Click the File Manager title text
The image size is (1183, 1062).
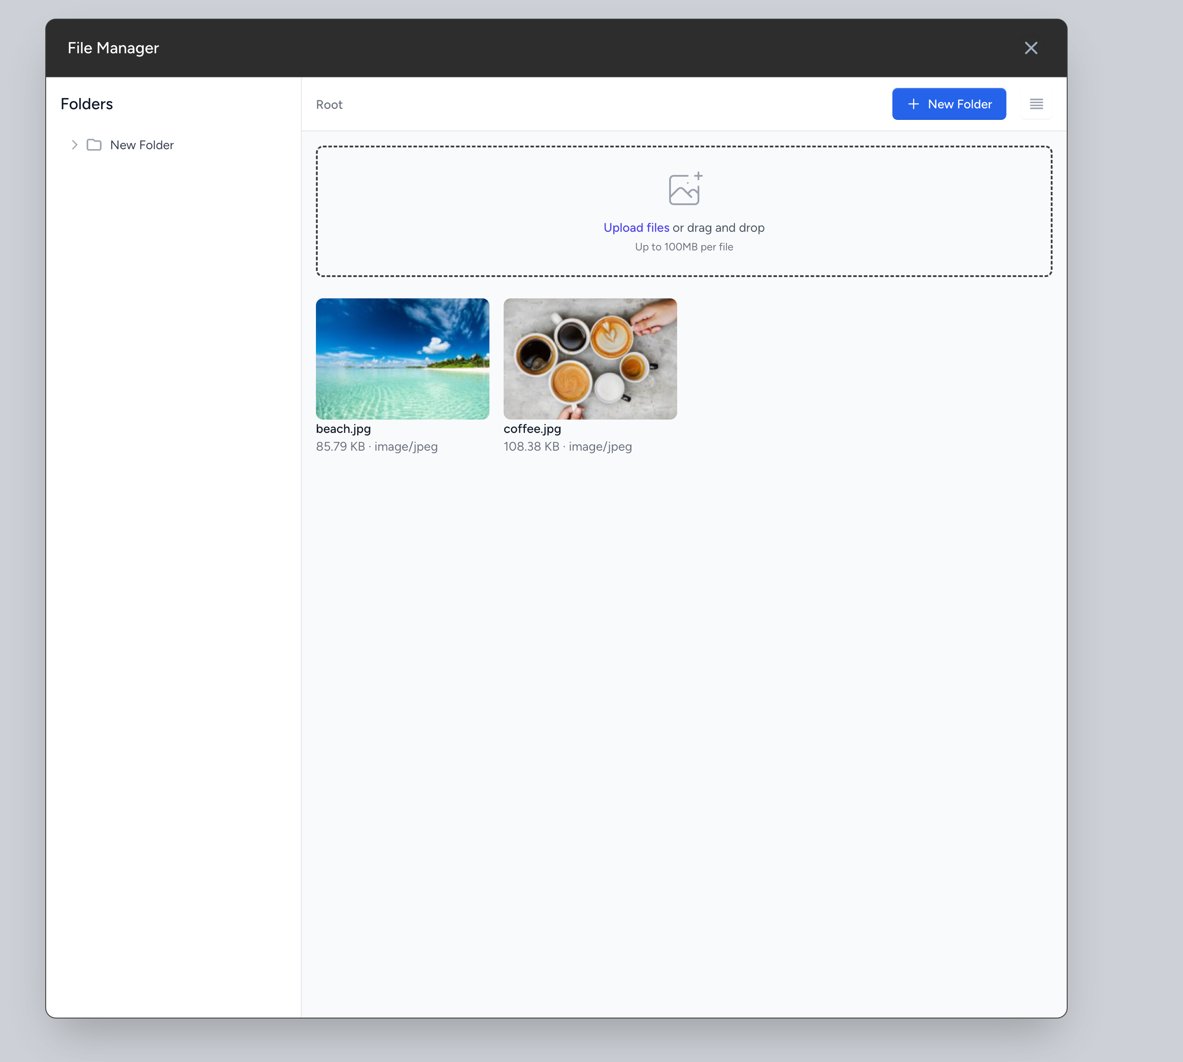point(113,48)
